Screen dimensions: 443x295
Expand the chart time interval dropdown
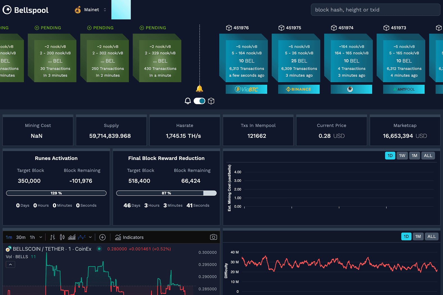[41, 237]
